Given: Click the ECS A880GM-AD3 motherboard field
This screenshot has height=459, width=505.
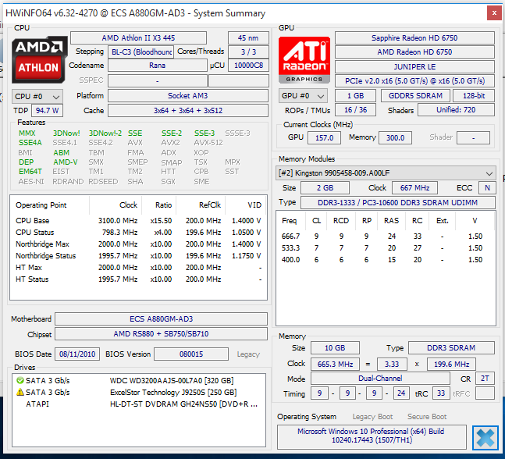Looking at the screenshot, I should coord(161,319).
